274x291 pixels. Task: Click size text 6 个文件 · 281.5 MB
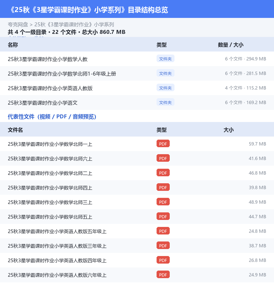pos(245,73)
